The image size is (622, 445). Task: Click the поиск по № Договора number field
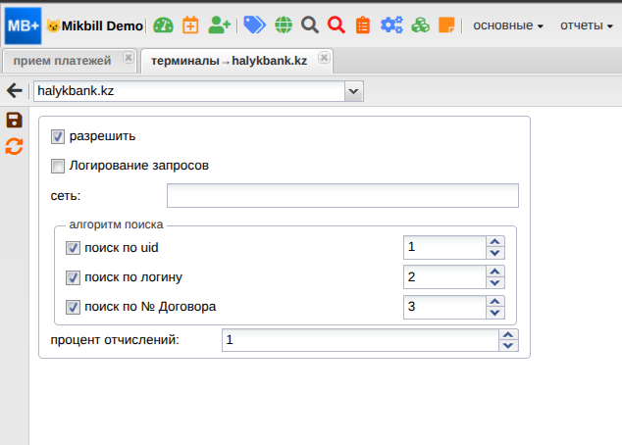444,307
